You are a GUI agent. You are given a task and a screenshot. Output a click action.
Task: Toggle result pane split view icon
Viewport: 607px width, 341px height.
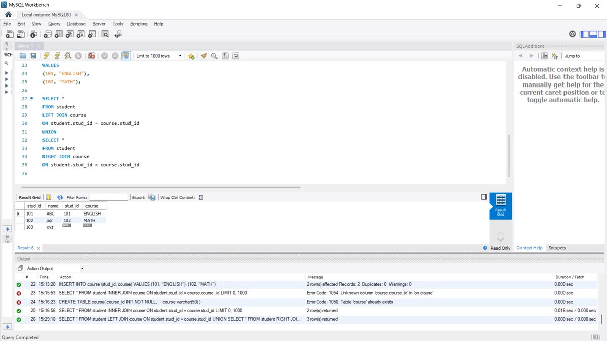[x=484, y=197]
